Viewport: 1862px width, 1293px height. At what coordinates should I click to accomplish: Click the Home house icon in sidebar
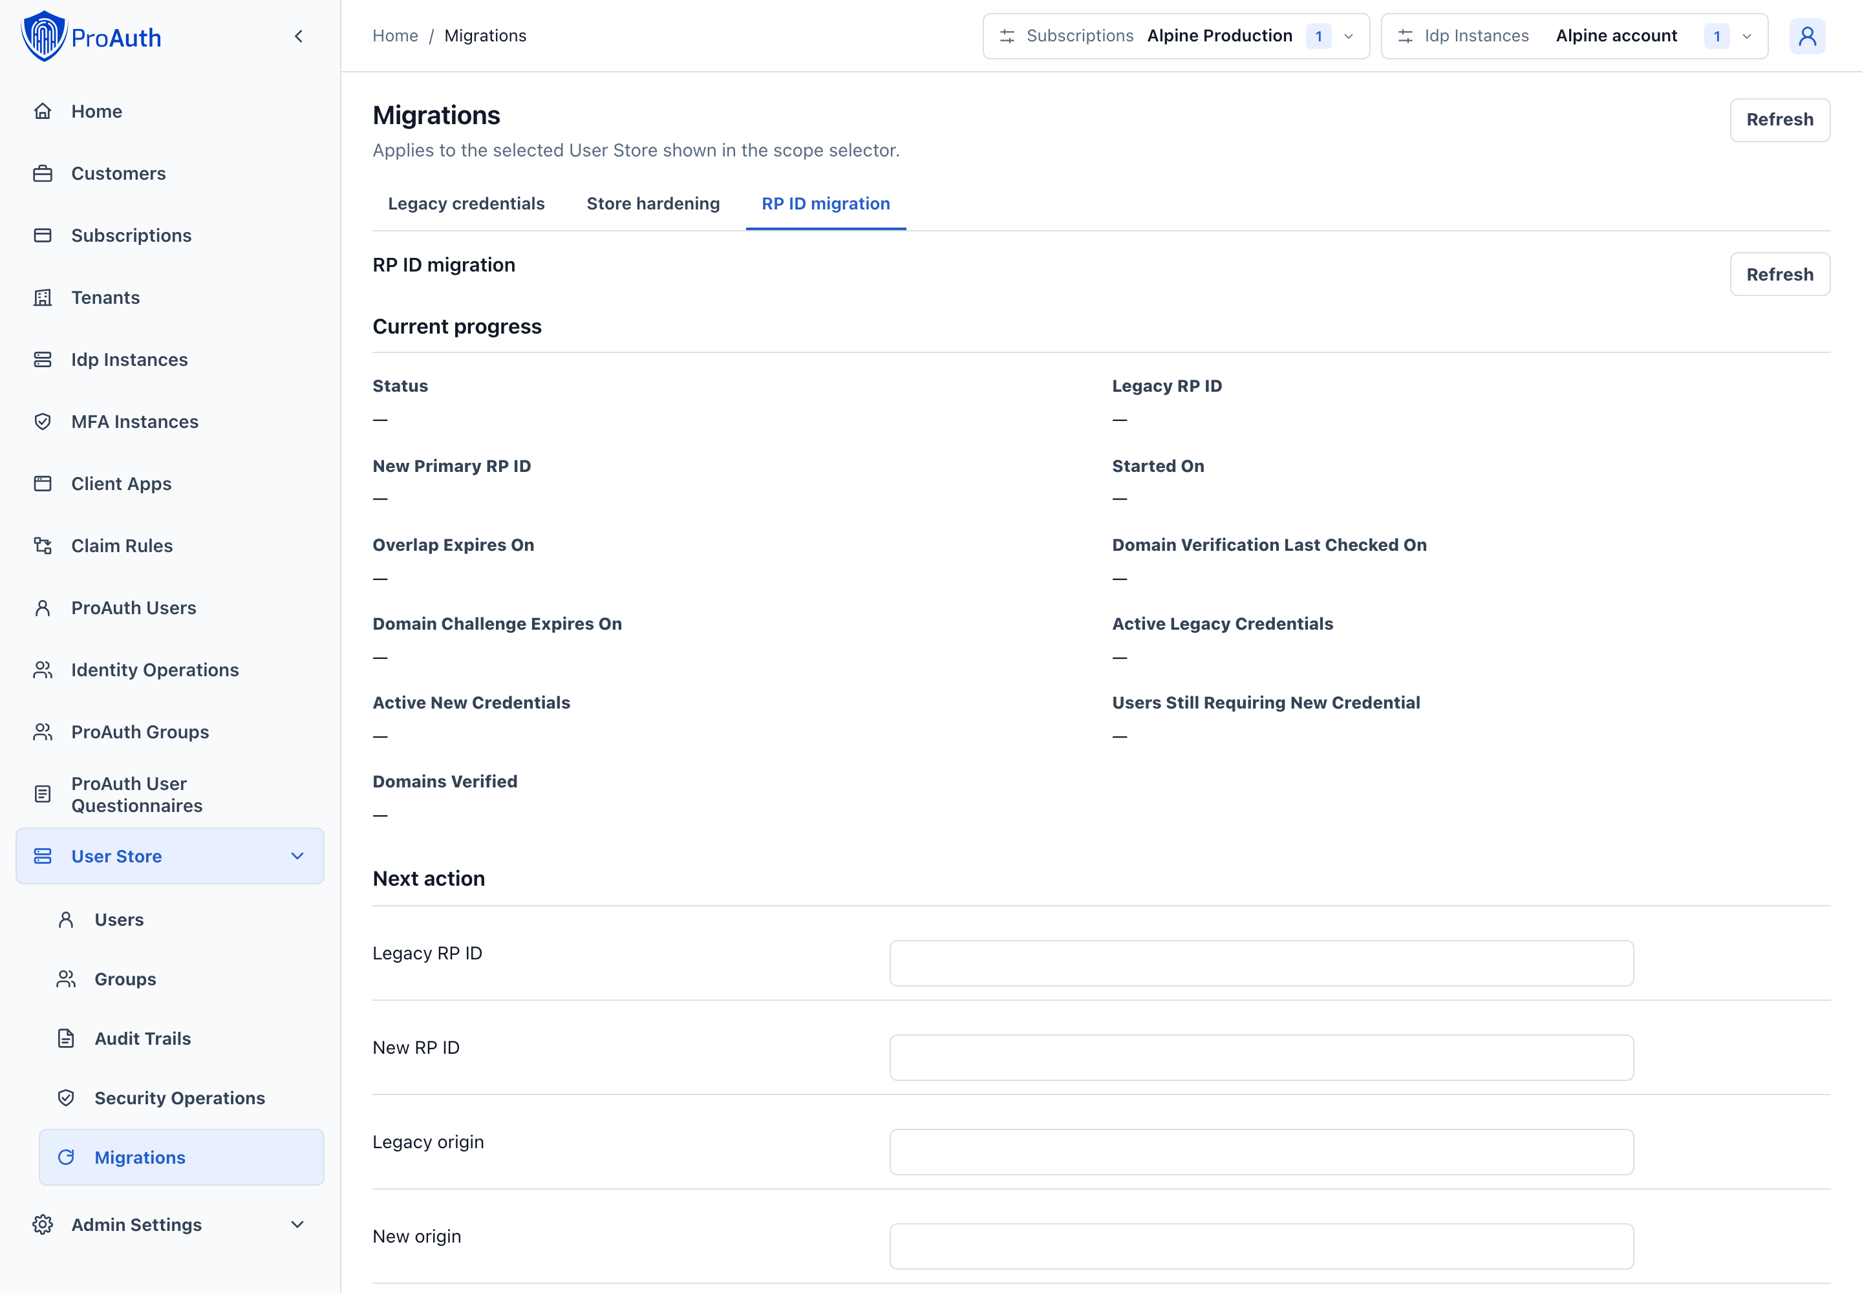[x=43, y=111]
